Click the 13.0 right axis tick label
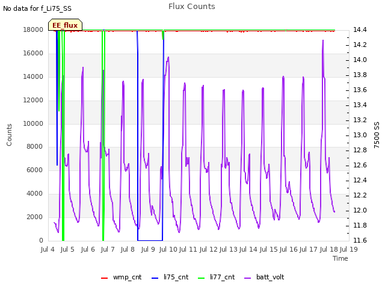Screen dimensions: 385x289 click(360, 135)
